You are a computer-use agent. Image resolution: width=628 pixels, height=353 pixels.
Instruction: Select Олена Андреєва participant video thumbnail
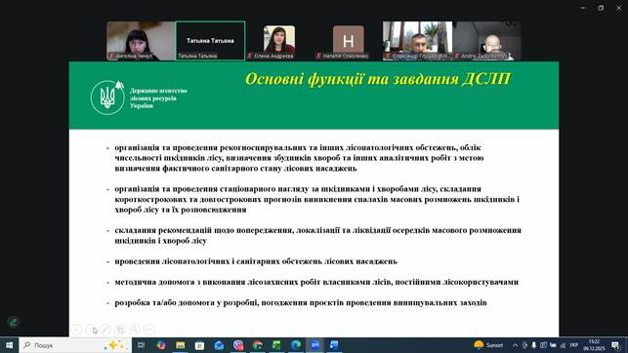[x=279, y=41]
